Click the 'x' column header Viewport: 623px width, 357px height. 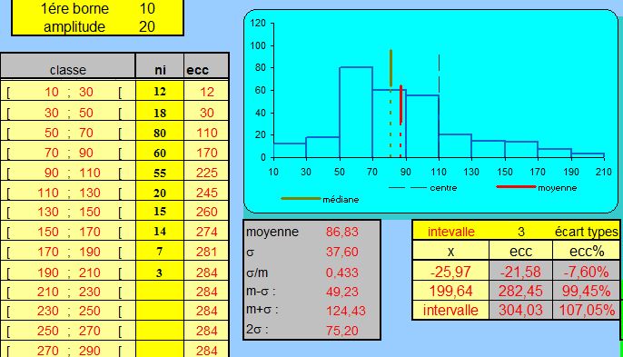pyautogui.click(x=450, y=252)
